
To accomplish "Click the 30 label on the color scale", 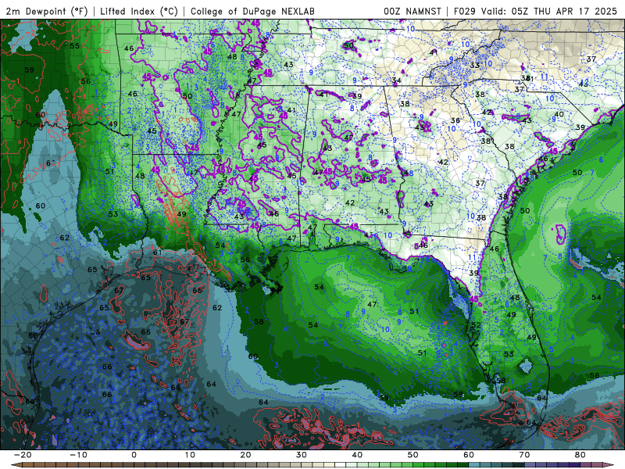I will click(302, 455).
